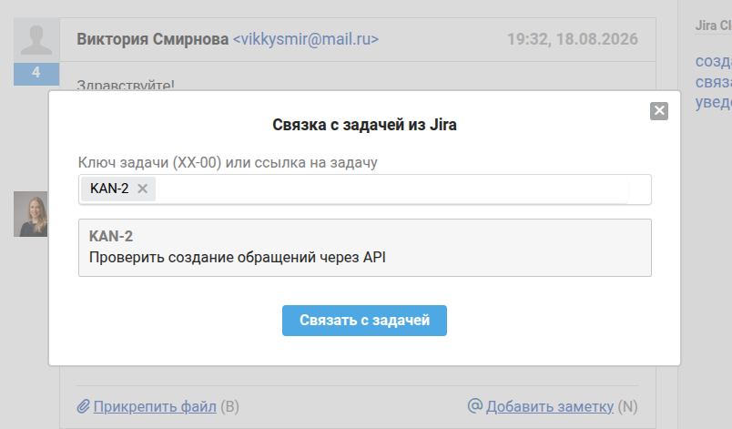
Task: Open the Добавить заметку link
Action: (550, 406)
